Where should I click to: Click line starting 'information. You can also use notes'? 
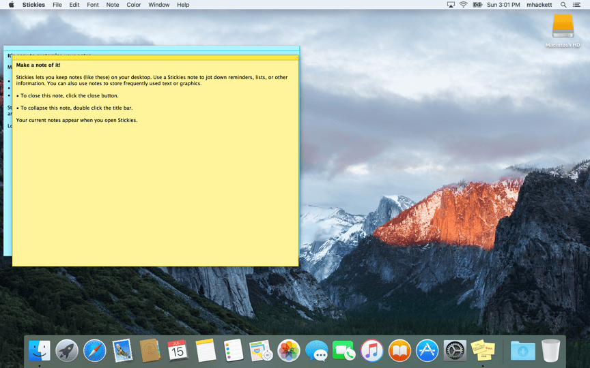tap(109, 83)
